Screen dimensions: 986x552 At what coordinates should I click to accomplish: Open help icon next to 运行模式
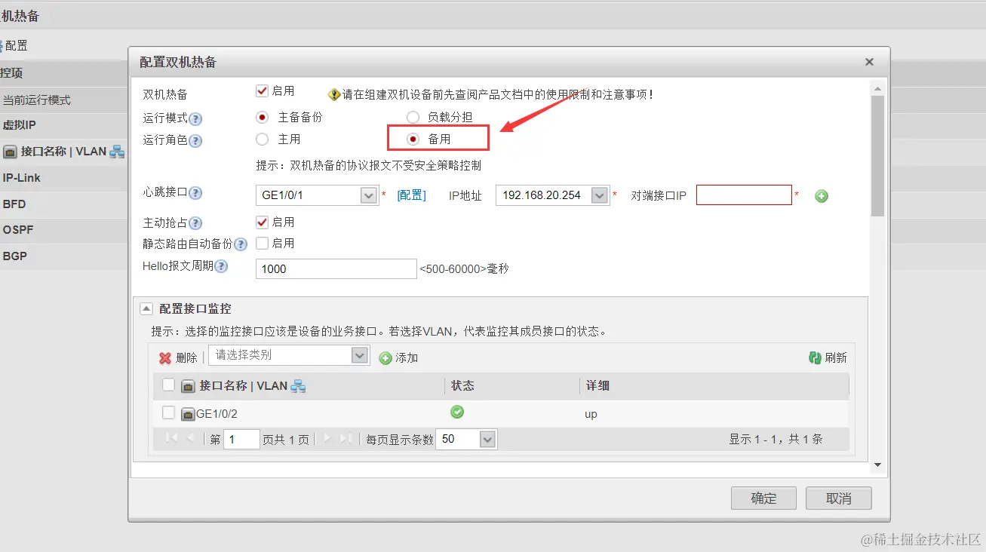click(x=195, y=119)
